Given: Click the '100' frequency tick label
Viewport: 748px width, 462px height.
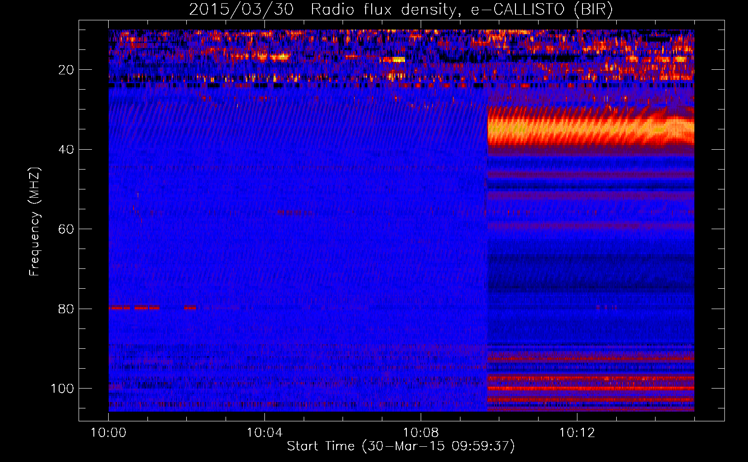Looking at the screenshot, I should point(62,389).
